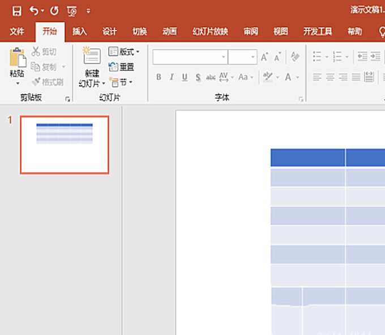Image resolution: width=385 pixels, height=335 pixels.
Task: Click the 格式刷 format painter
Action: coord(48,82)
